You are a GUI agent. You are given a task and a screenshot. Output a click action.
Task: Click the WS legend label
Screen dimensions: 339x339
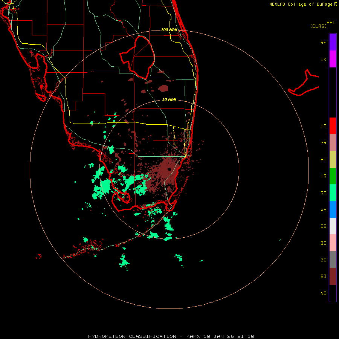tap(323, 210)
